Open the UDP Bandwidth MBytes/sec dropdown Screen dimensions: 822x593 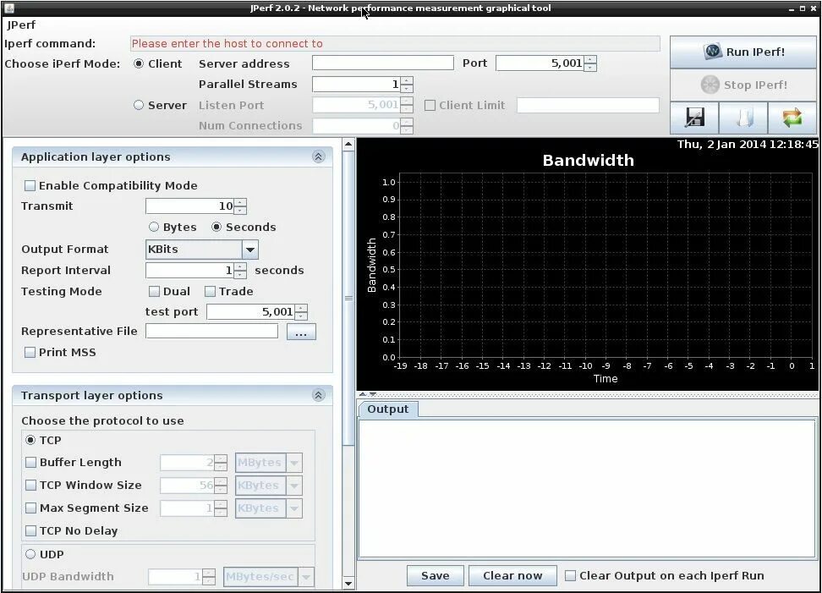pos(305,577)
